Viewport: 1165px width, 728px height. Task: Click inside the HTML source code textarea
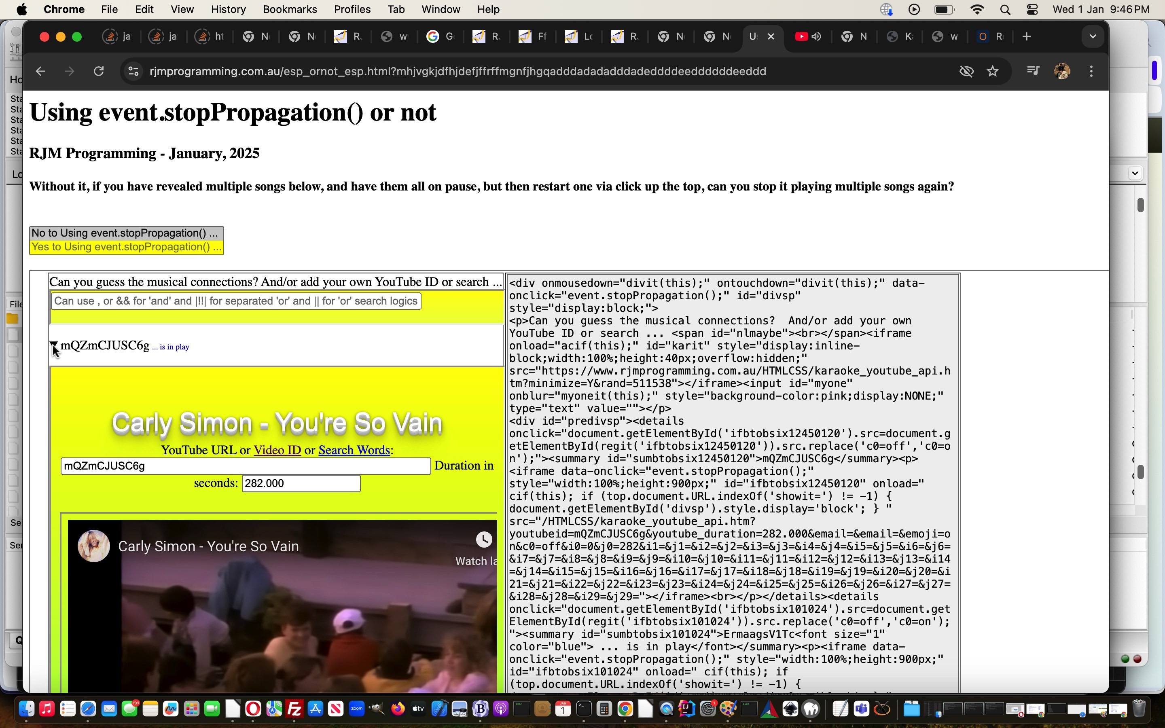(x=732, y=483)
